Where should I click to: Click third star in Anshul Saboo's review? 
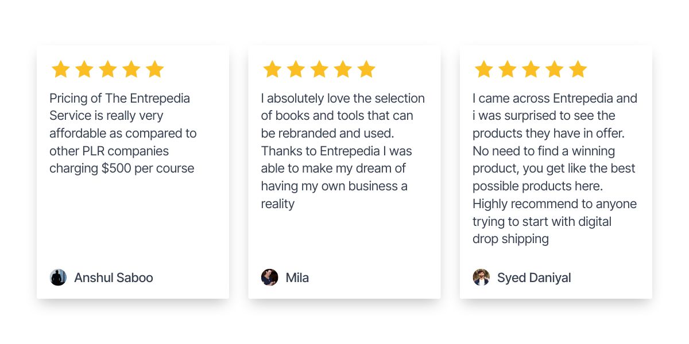pos(107,69)
